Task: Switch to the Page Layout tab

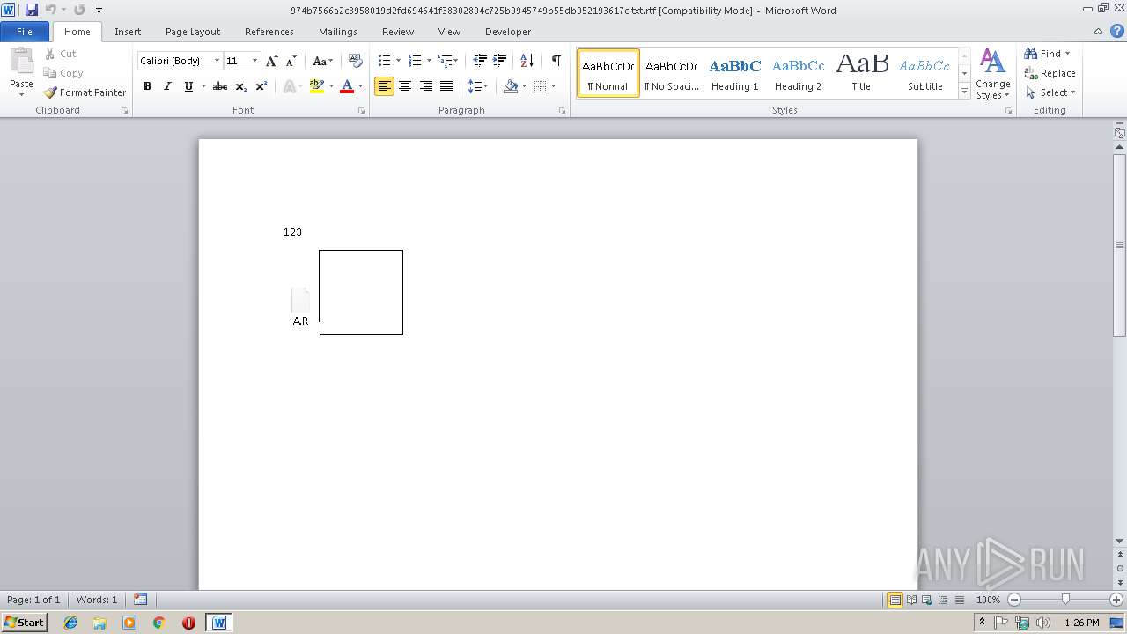Action: tap(193, 32)
